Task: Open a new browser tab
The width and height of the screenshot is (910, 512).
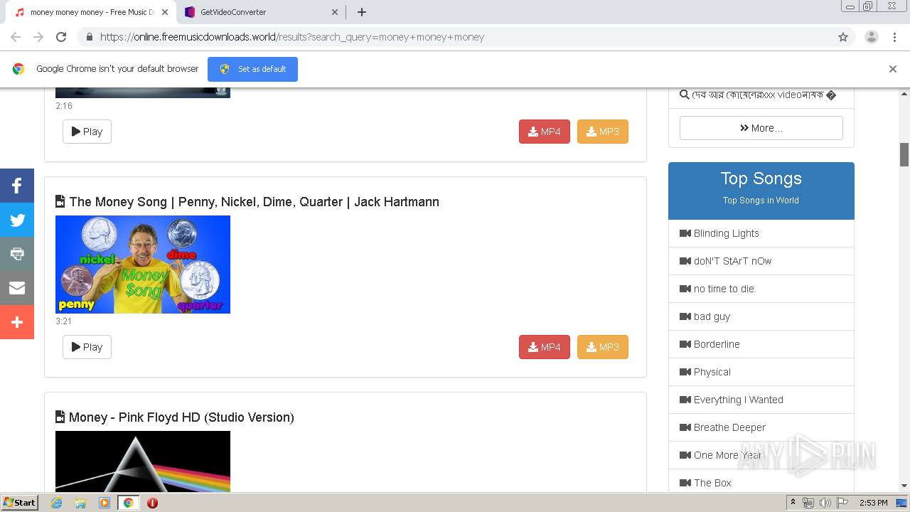Action: [362, 12]
